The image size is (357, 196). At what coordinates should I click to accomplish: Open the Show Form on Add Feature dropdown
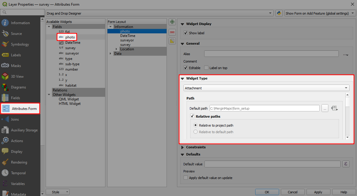(x=319, y=13)
